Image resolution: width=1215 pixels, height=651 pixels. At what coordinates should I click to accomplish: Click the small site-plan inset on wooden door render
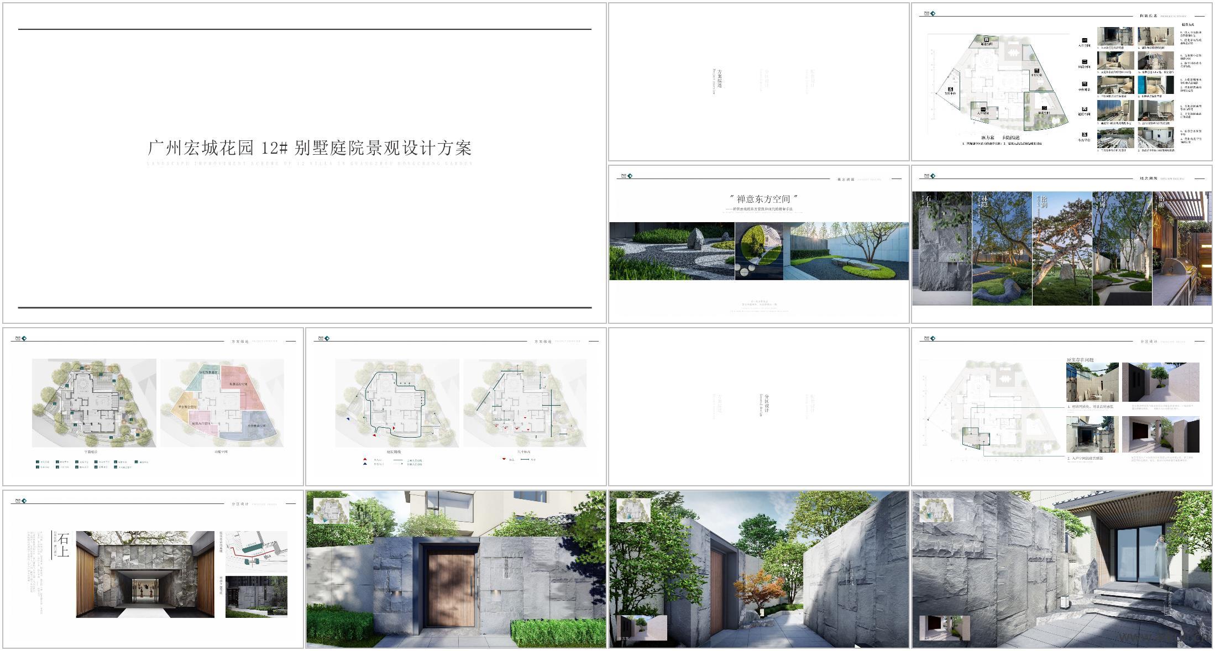point(331,511)
